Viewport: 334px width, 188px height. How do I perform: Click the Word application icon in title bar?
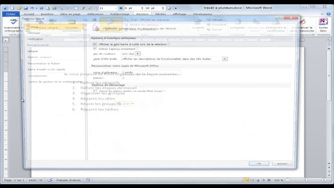tap(5, 8)
